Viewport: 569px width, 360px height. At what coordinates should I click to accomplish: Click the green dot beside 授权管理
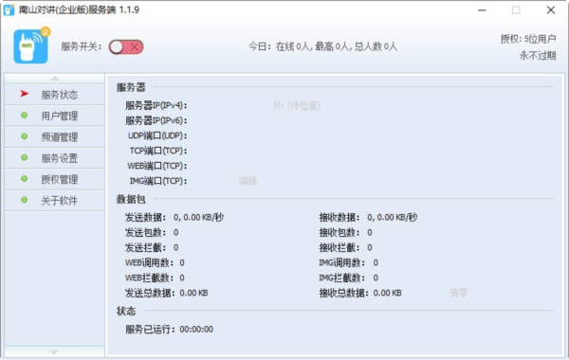25,178
